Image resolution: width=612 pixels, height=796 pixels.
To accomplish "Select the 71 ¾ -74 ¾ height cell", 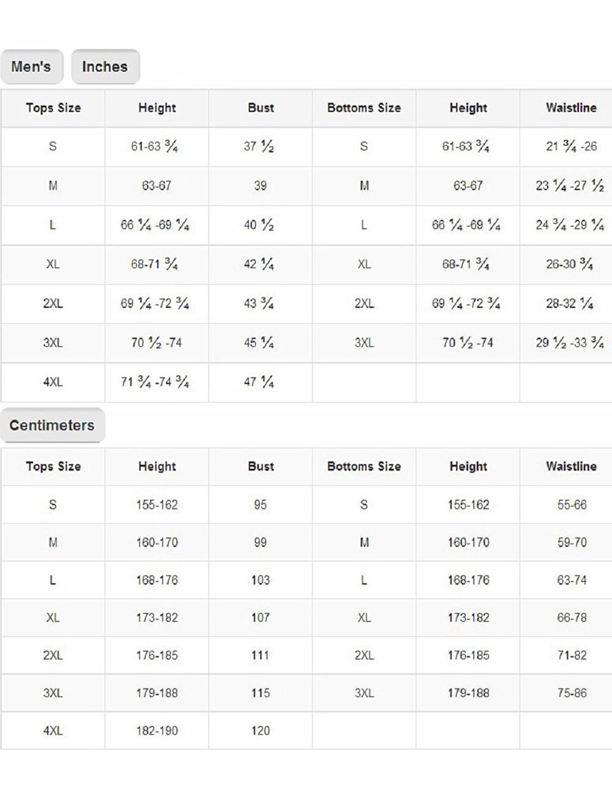I will [155, 382].
